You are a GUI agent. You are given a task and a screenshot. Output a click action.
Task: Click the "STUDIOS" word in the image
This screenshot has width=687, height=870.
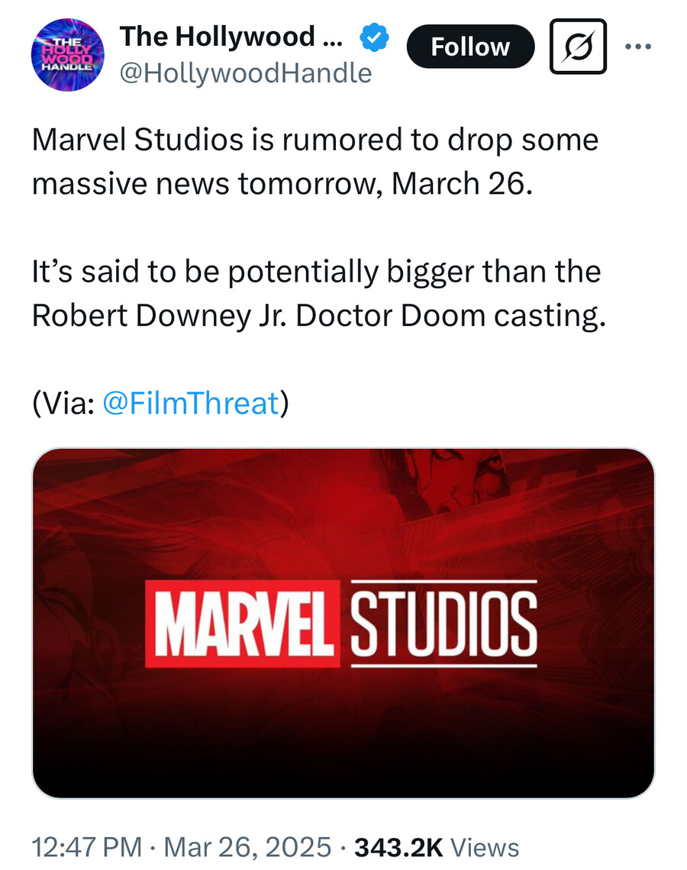pyautogui.click(x=443, y=623)
